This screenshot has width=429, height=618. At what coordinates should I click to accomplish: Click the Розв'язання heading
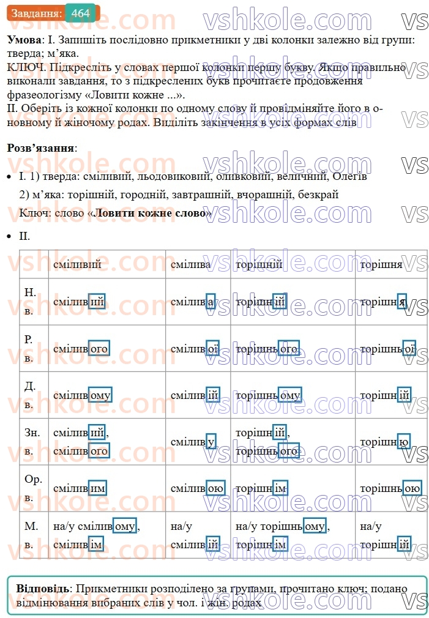click(42, 148)
